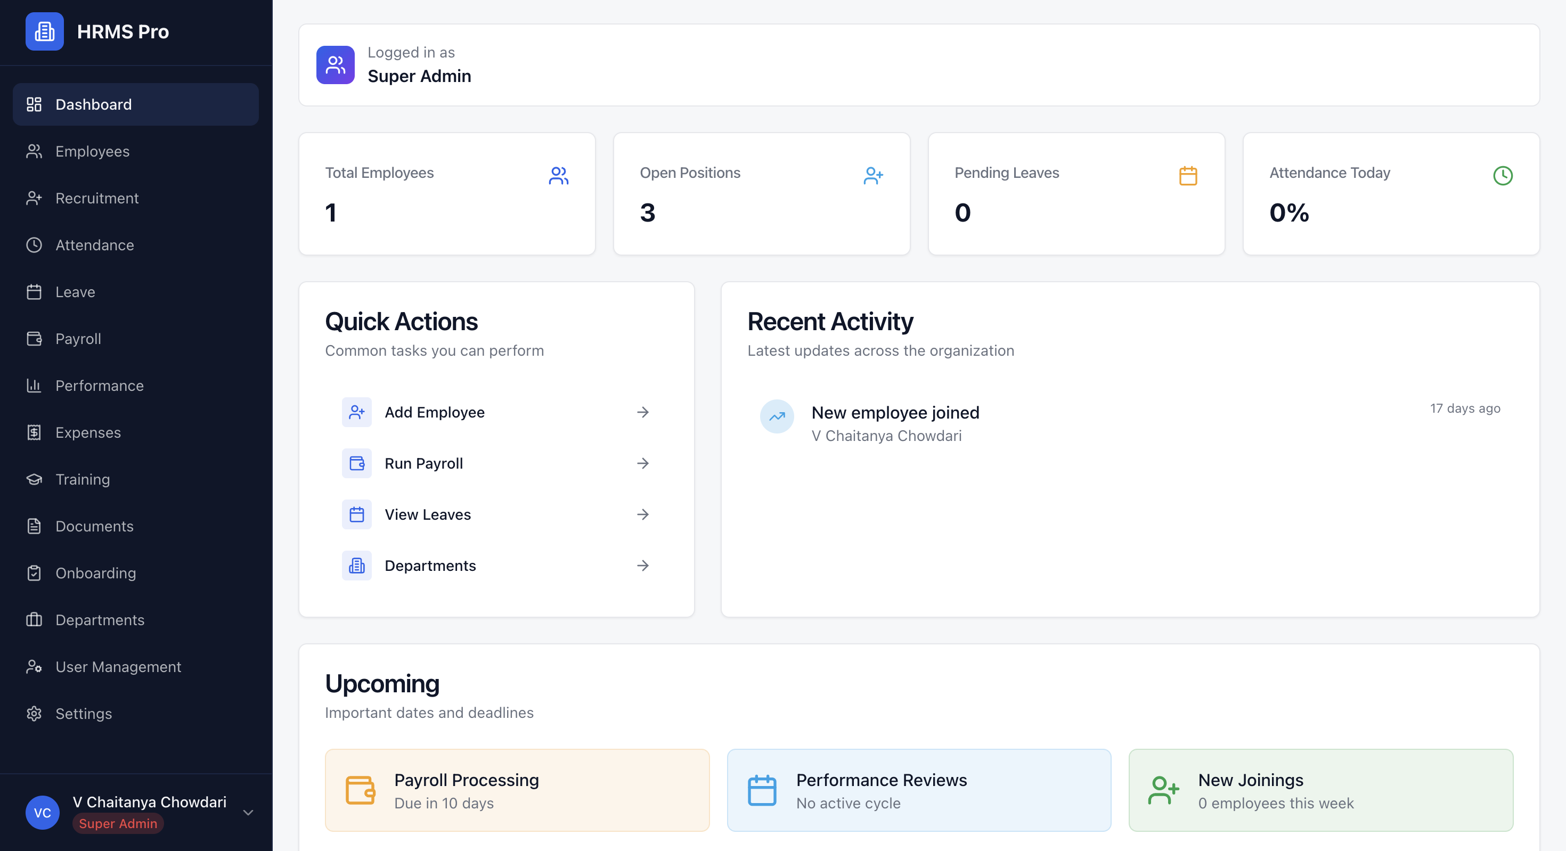Screen dimensions: 1566x851
Task: Open the Performance Reviews upcoming card
Action: tap(919, 790)
